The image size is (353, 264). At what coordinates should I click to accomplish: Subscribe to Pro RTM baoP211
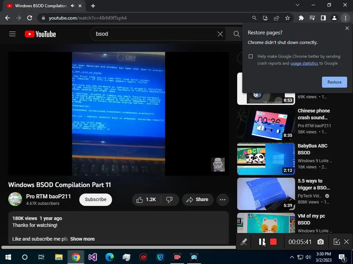click(95, 200)
